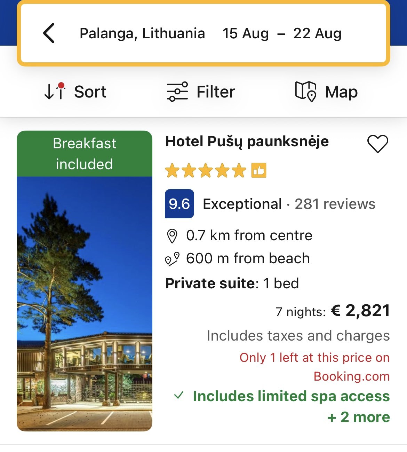Open Hotel Pušų paunksnėje title link

(247, 141)
